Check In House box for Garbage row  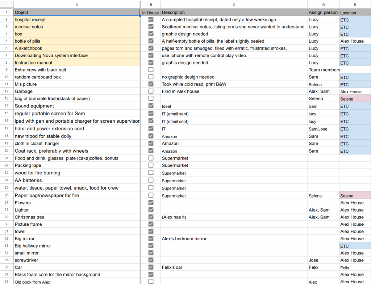point(151,91)
